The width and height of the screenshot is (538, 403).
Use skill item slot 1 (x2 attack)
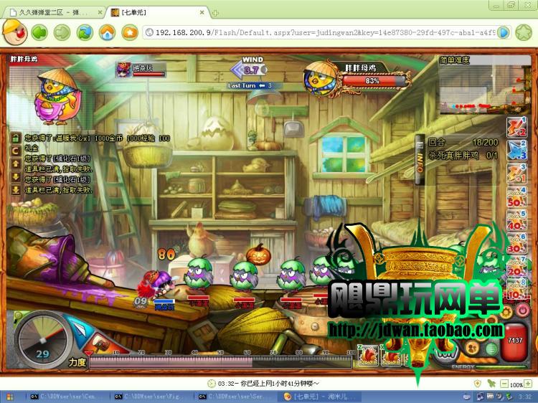tap(516, 126)
